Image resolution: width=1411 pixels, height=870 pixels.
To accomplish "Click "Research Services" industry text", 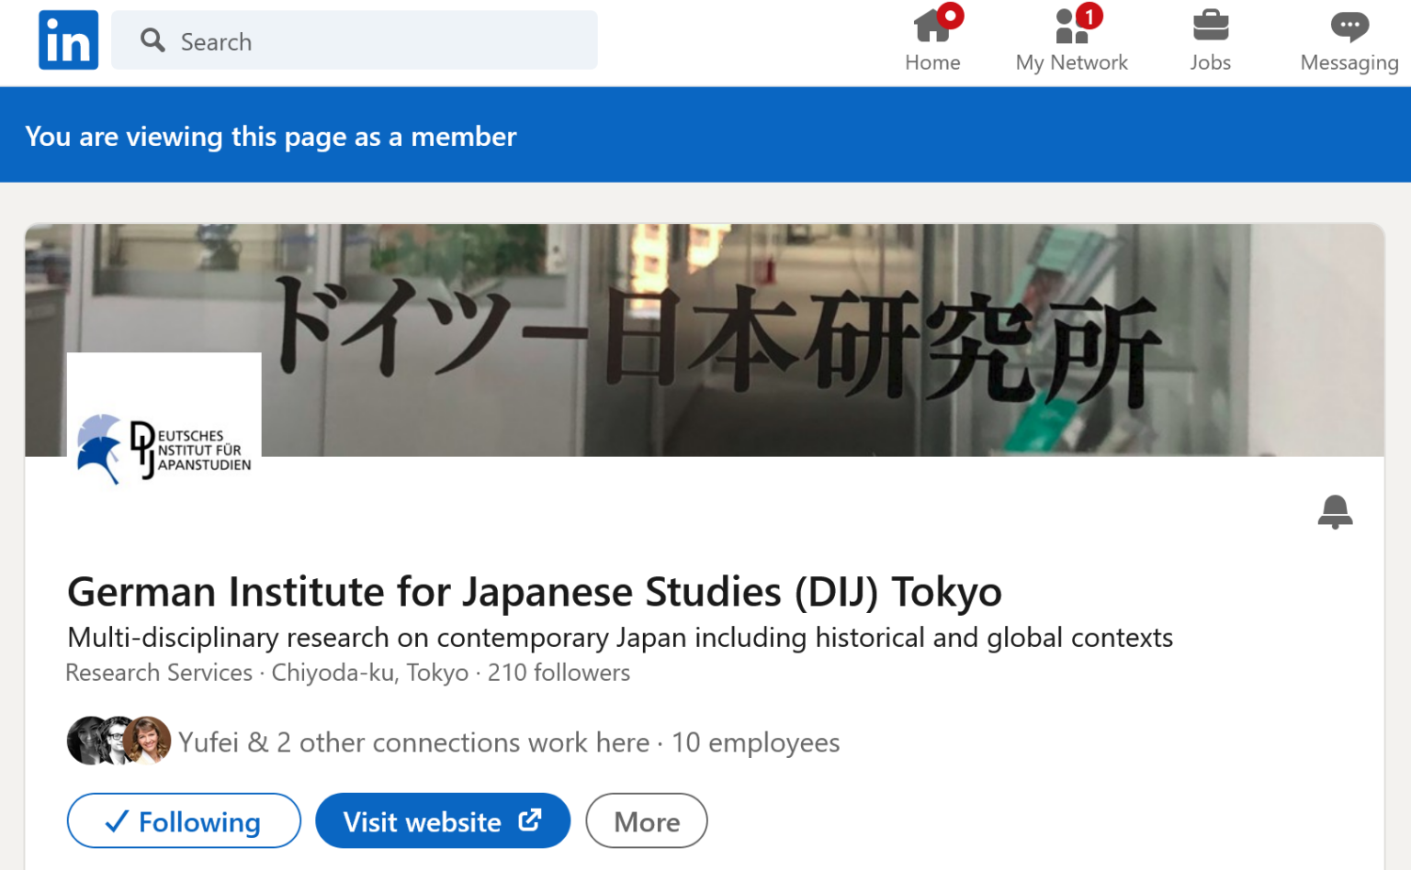I will point(159,673).
